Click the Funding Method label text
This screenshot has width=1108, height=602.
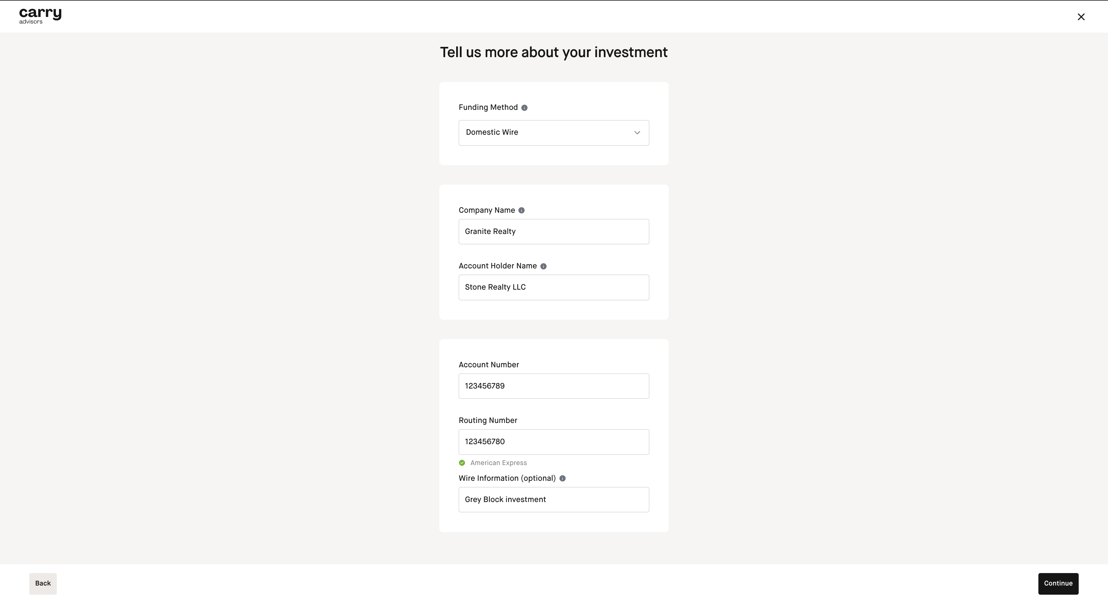pos(488,108)
